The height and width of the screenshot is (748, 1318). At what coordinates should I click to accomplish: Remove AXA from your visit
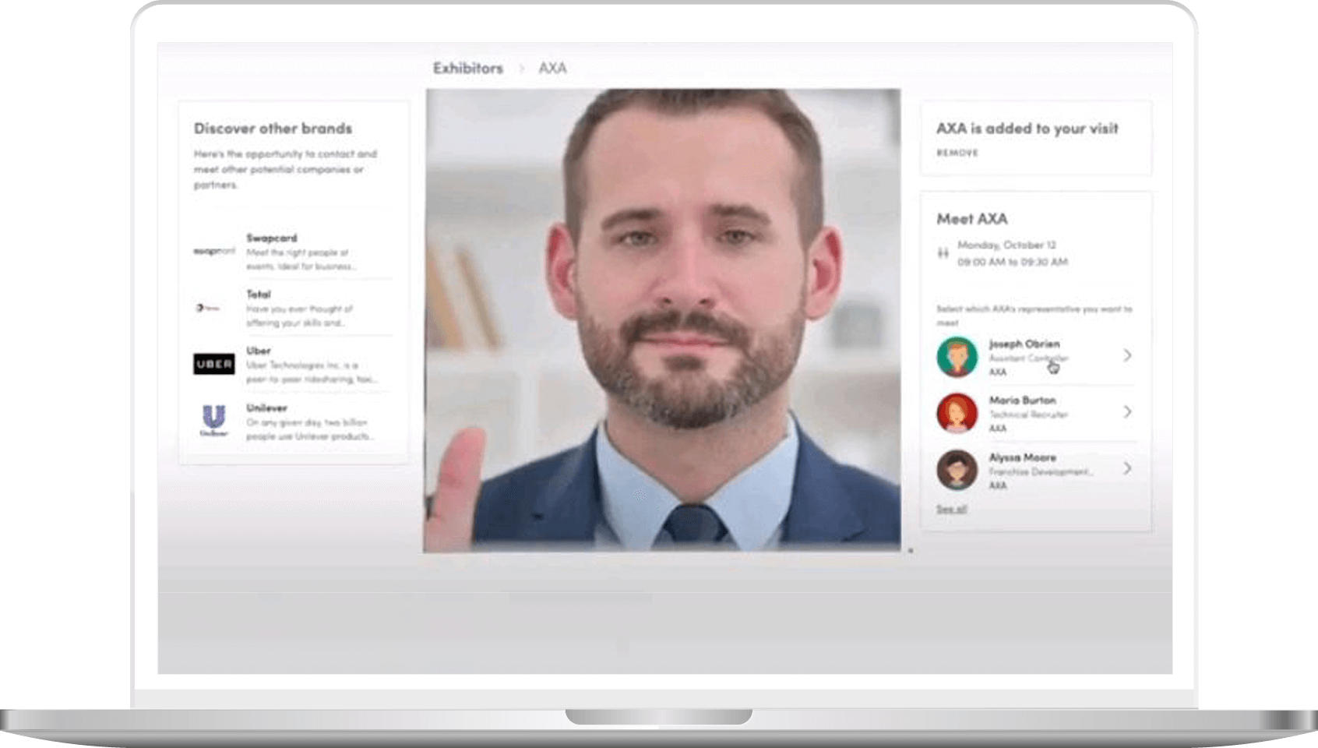pos(957,153)
